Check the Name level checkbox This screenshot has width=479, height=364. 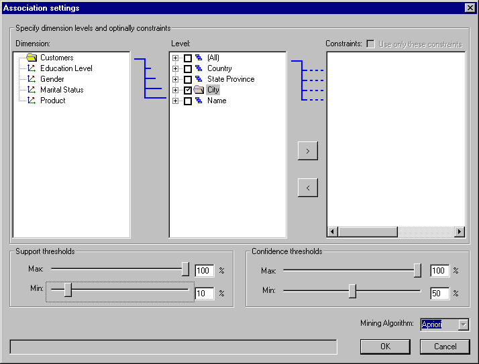(x=188, y=101)
